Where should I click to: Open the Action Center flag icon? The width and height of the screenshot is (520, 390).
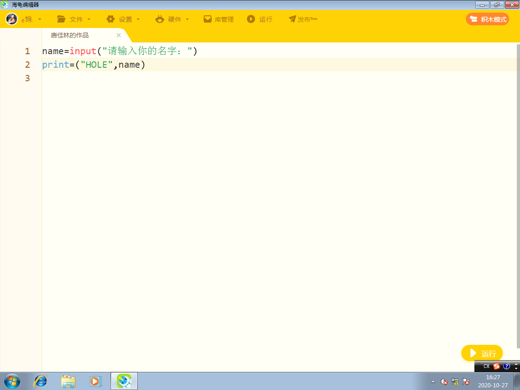pyautogui.click(x=466, y=382)
